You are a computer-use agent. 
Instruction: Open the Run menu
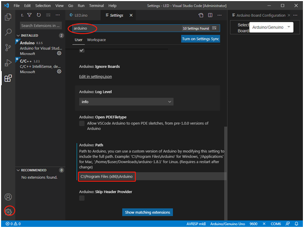[x=81, y=5]
